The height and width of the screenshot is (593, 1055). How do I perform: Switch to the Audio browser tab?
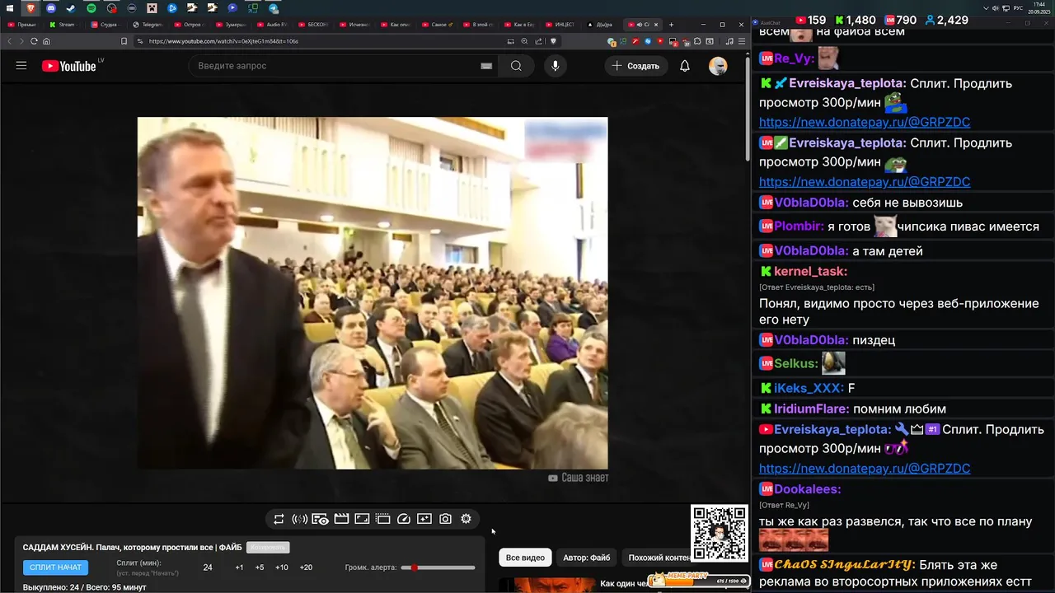(272, 25)
